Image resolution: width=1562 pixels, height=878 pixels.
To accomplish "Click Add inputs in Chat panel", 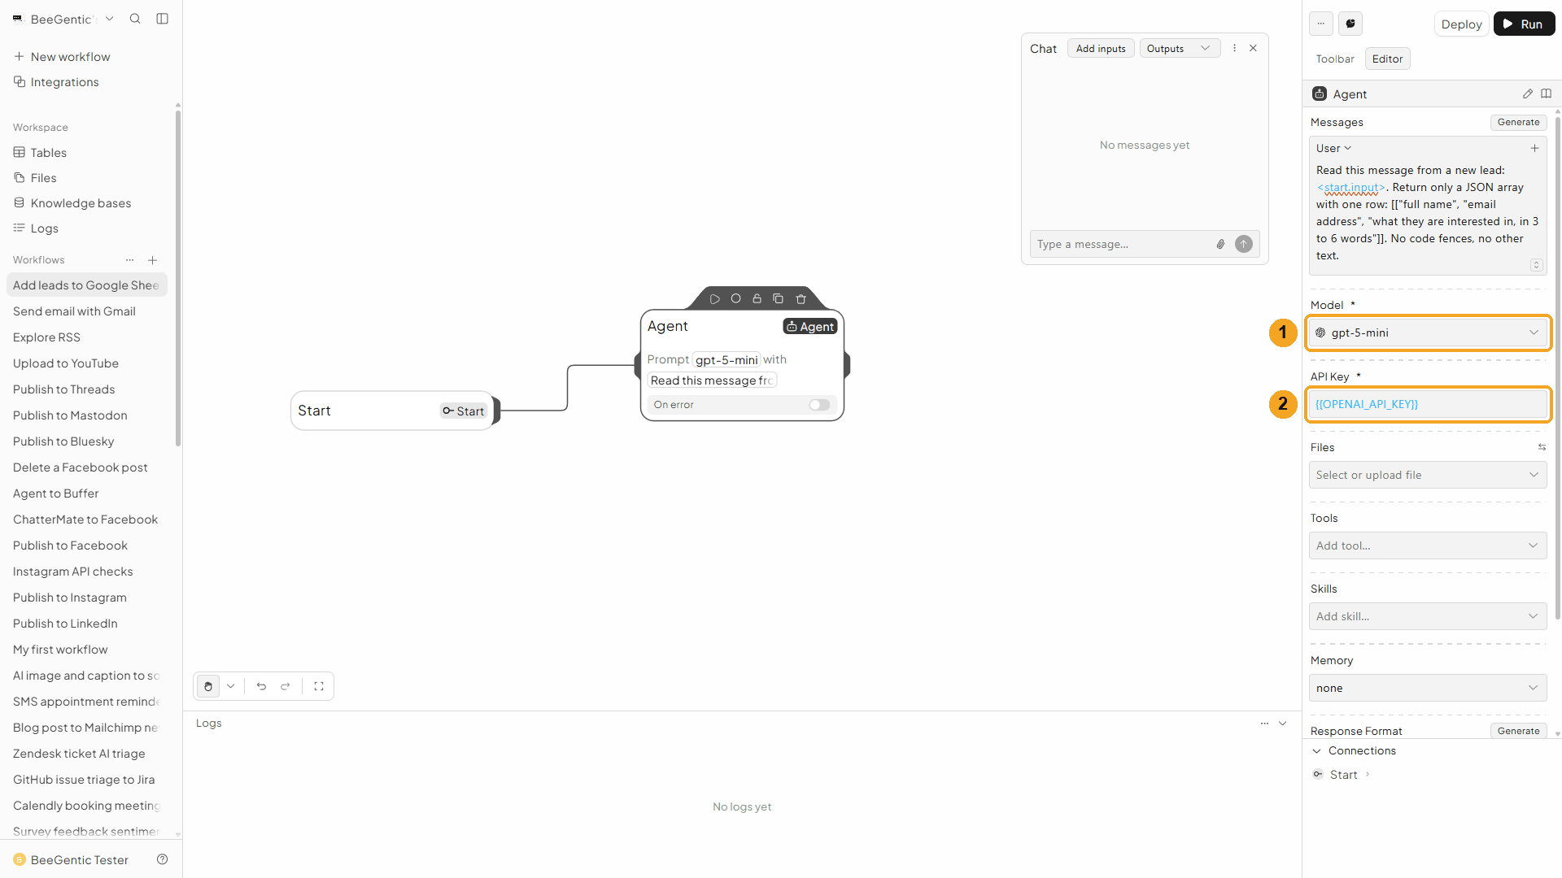I will [x=1101, y=49].
